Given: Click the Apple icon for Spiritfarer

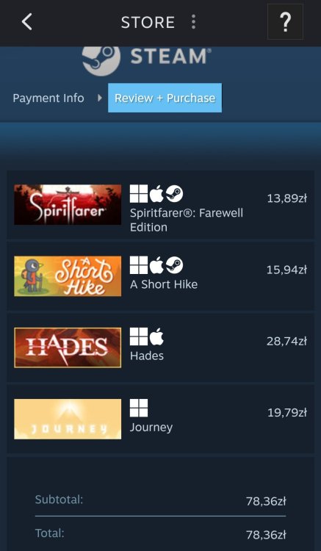Looking at the screenshot, I should 156,194.
